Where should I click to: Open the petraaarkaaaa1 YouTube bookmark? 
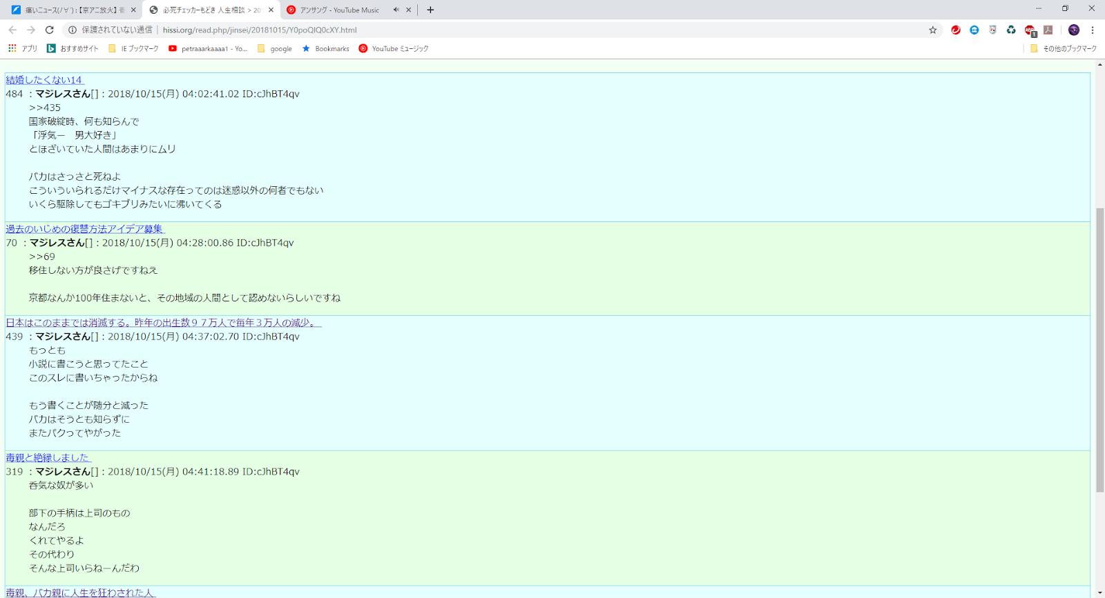(208, 48)
